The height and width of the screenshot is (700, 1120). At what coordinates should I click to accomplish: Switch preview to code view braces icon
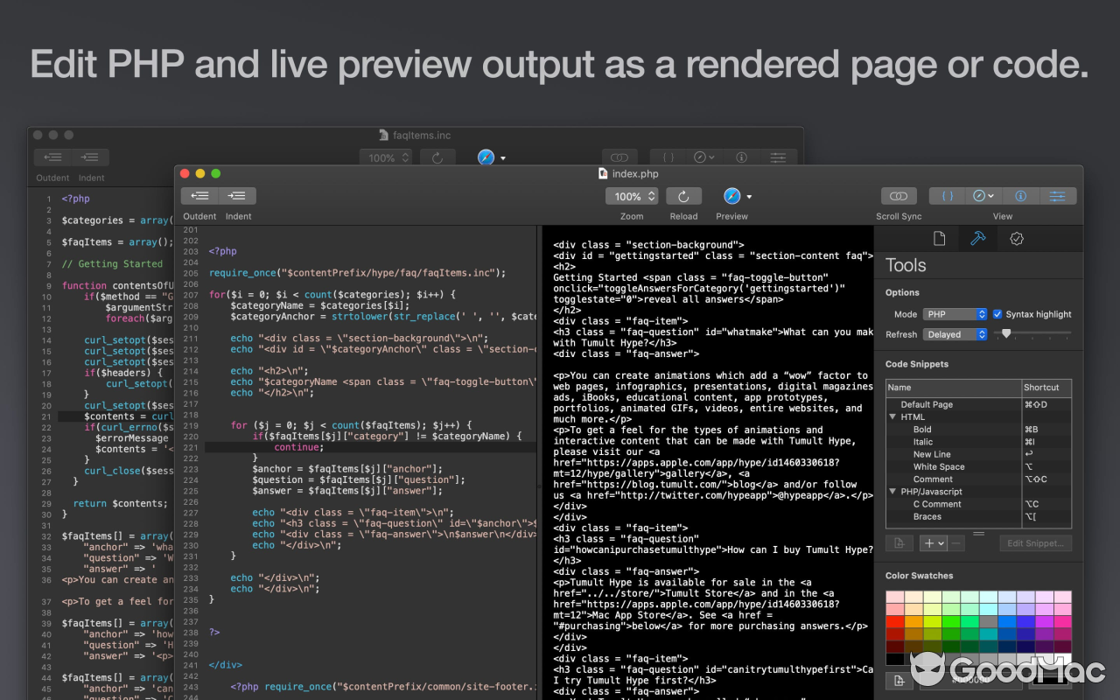point(949,195)
